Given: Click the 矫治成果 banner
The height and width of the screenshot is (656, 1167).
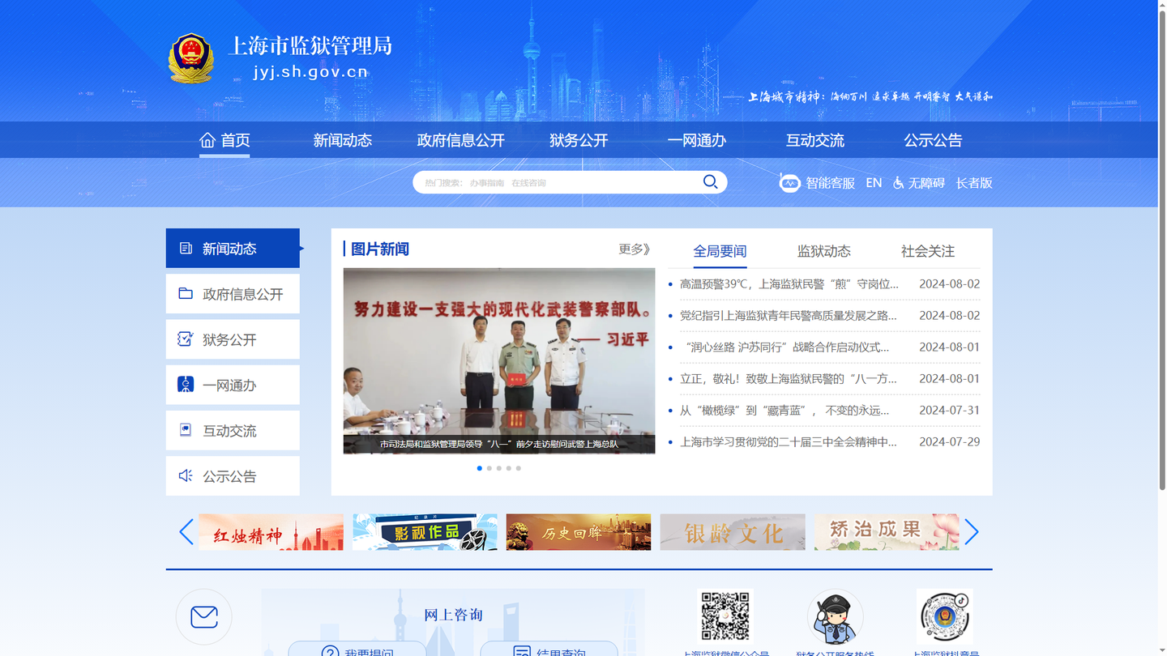Looking at the screenshot, I should tap(887, 532).
